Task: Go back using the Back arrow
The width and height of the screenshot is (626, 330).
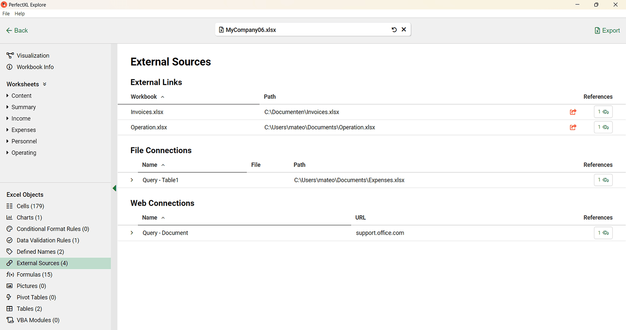Action: point(17,31)
